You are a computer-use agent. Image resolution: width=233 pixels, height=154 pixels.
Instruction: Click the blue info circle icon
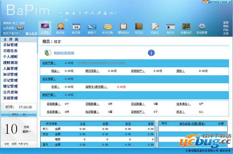pos(151,53)
